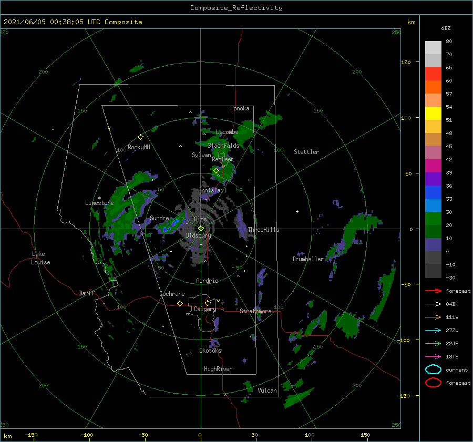Click the Sylvan label
473x442 pixels.
tap(201, 155)
